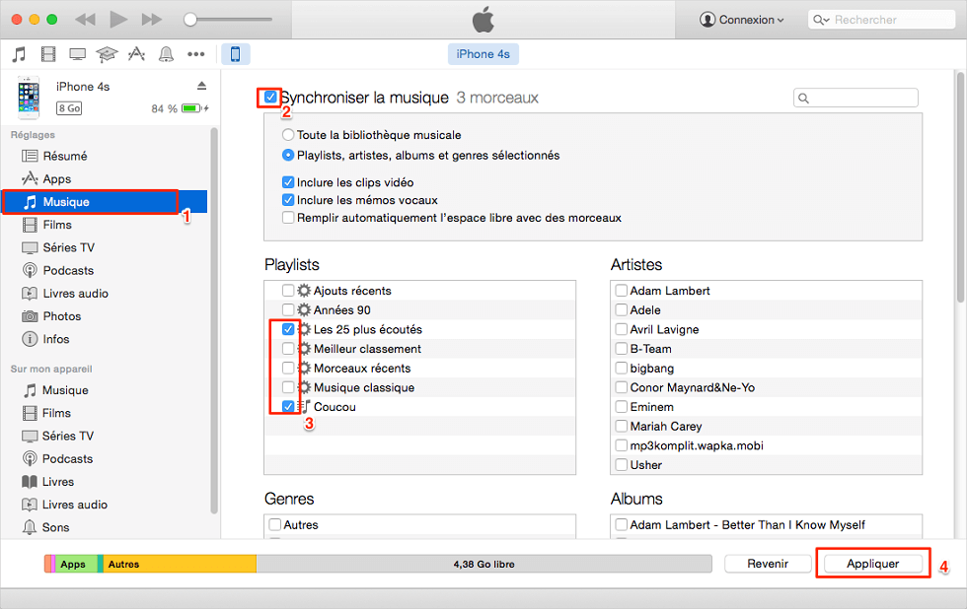Open the Connexion account dropdown
Image resolution: width=967 pixels, height=609 pixels.
pos(742,20)
